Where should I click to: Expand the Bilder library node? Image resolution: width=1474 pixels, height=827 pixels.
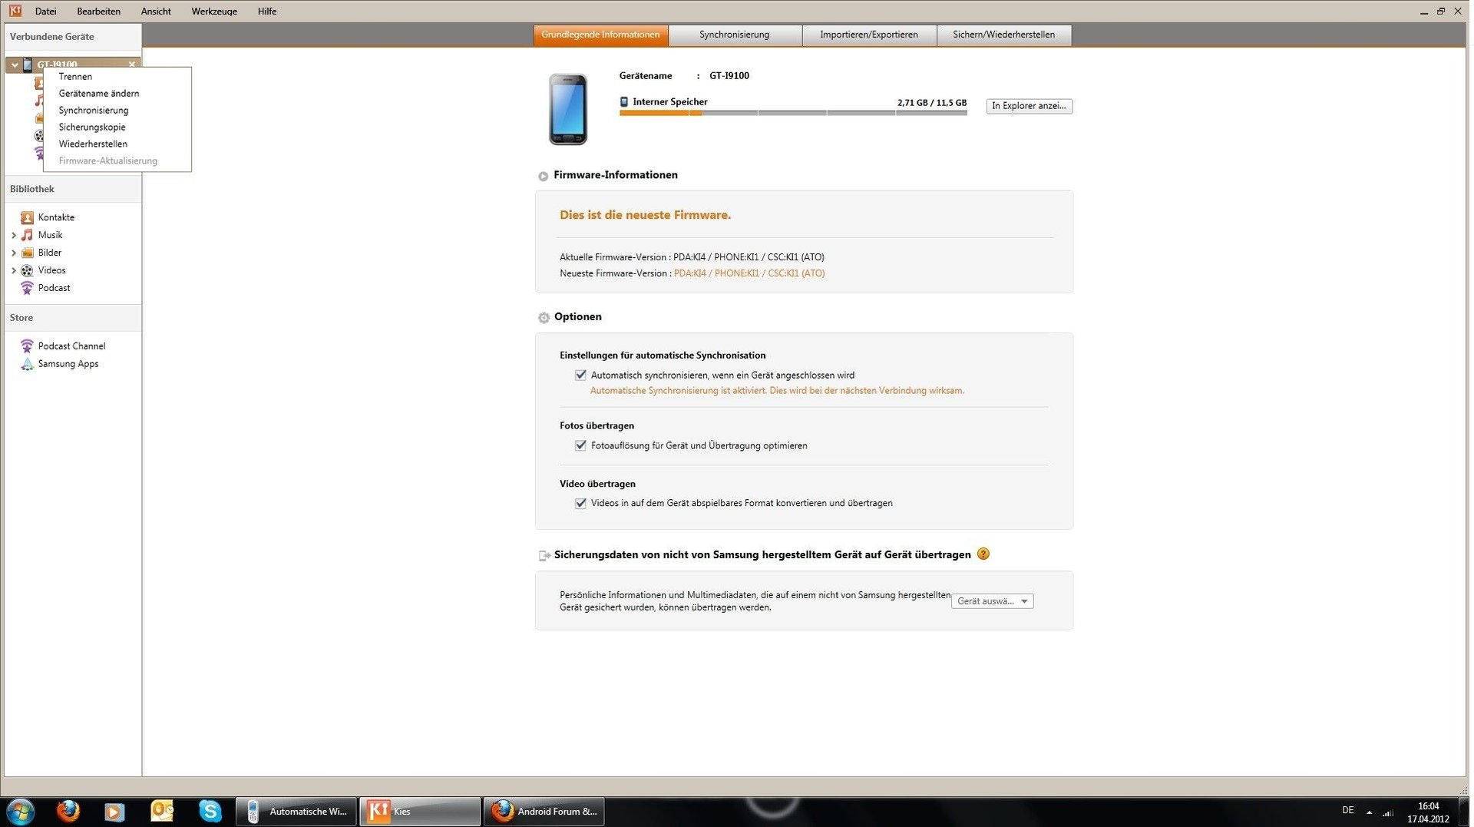click(x=14, y=253)
